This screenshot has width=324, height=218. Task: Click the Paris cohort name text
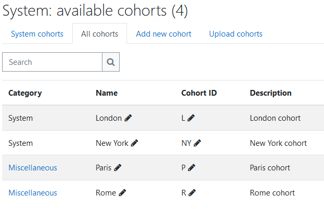pos(103,168)
